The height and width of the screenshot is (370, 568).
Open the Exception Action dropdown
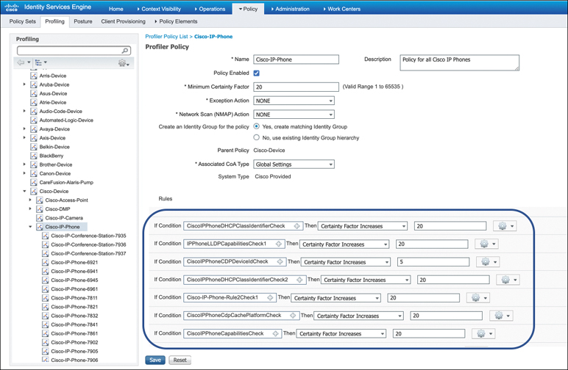[294, 101]
